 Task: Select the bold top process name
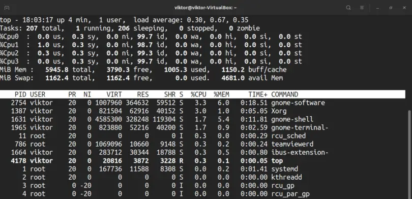click(x=277, y=161)
